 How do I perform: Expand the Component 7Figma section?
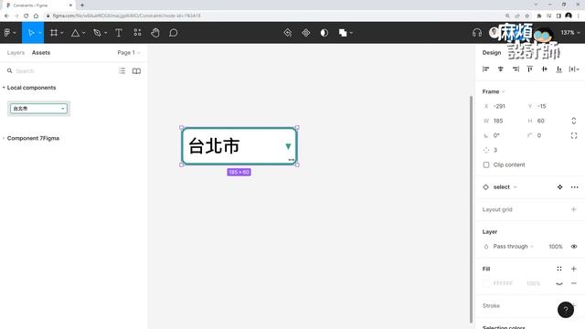pyautogui.click(x=4, y=138)
